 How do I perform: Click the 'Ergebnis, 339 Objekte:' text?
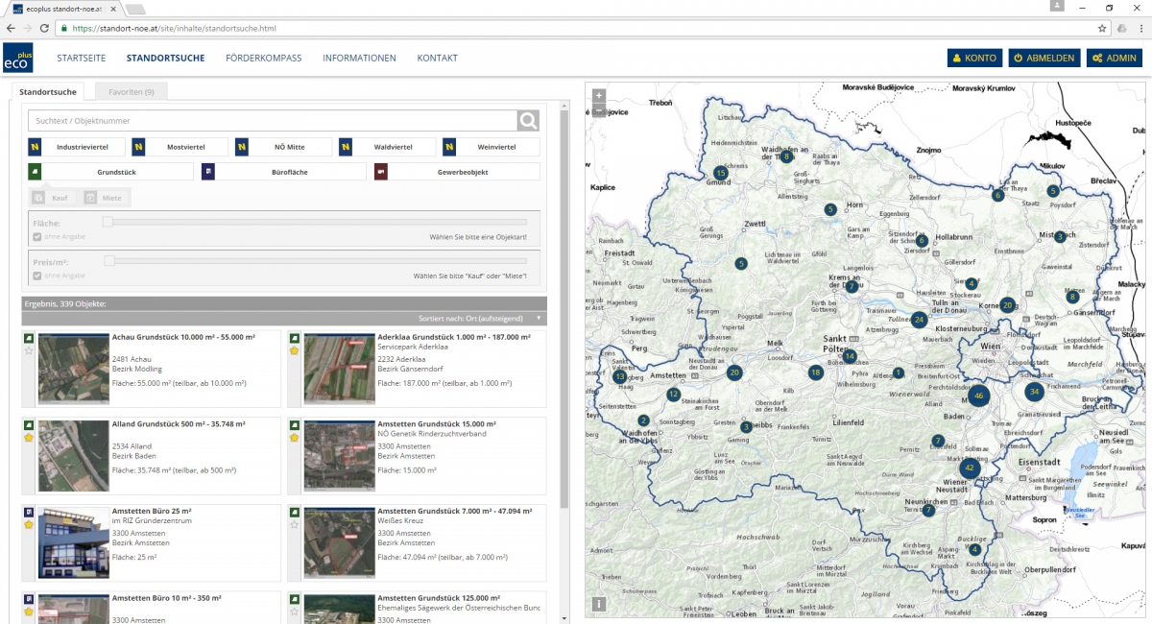coord(65,303)
